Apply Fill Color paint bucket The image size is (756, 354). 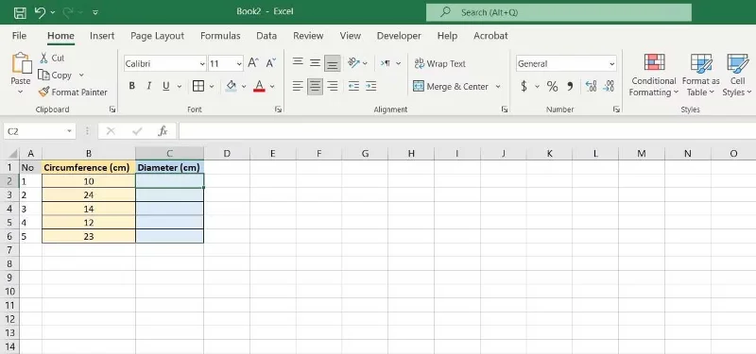pos(232,86)
